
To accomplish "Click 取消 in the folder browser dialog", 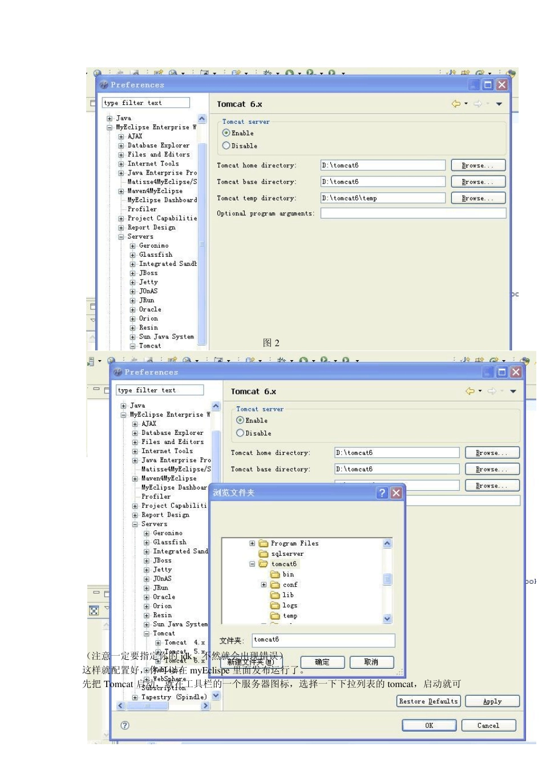I will (371, 662).
